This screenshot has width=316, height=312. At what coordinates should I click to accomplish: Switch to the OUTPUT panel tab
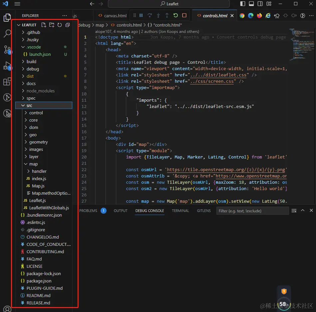(121, 211)
